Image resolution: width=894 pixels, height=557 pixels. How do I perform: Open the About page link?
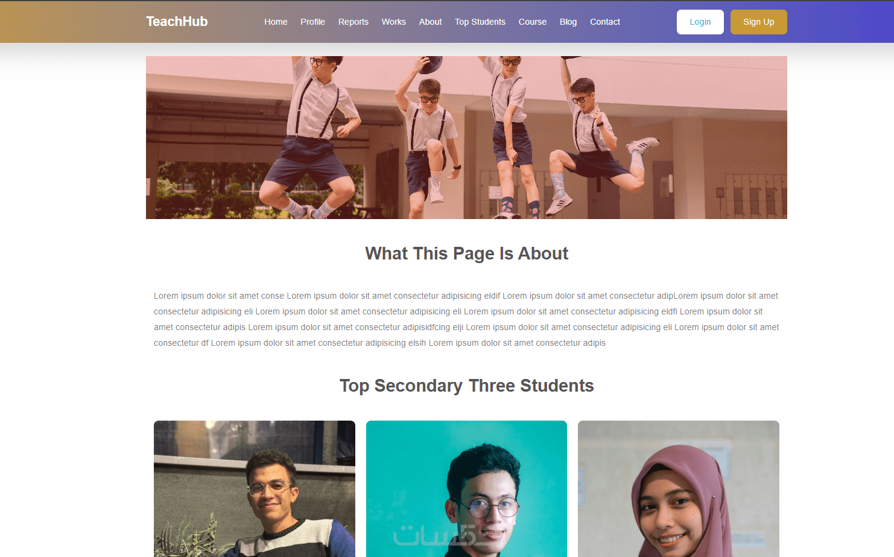[430, 22]
